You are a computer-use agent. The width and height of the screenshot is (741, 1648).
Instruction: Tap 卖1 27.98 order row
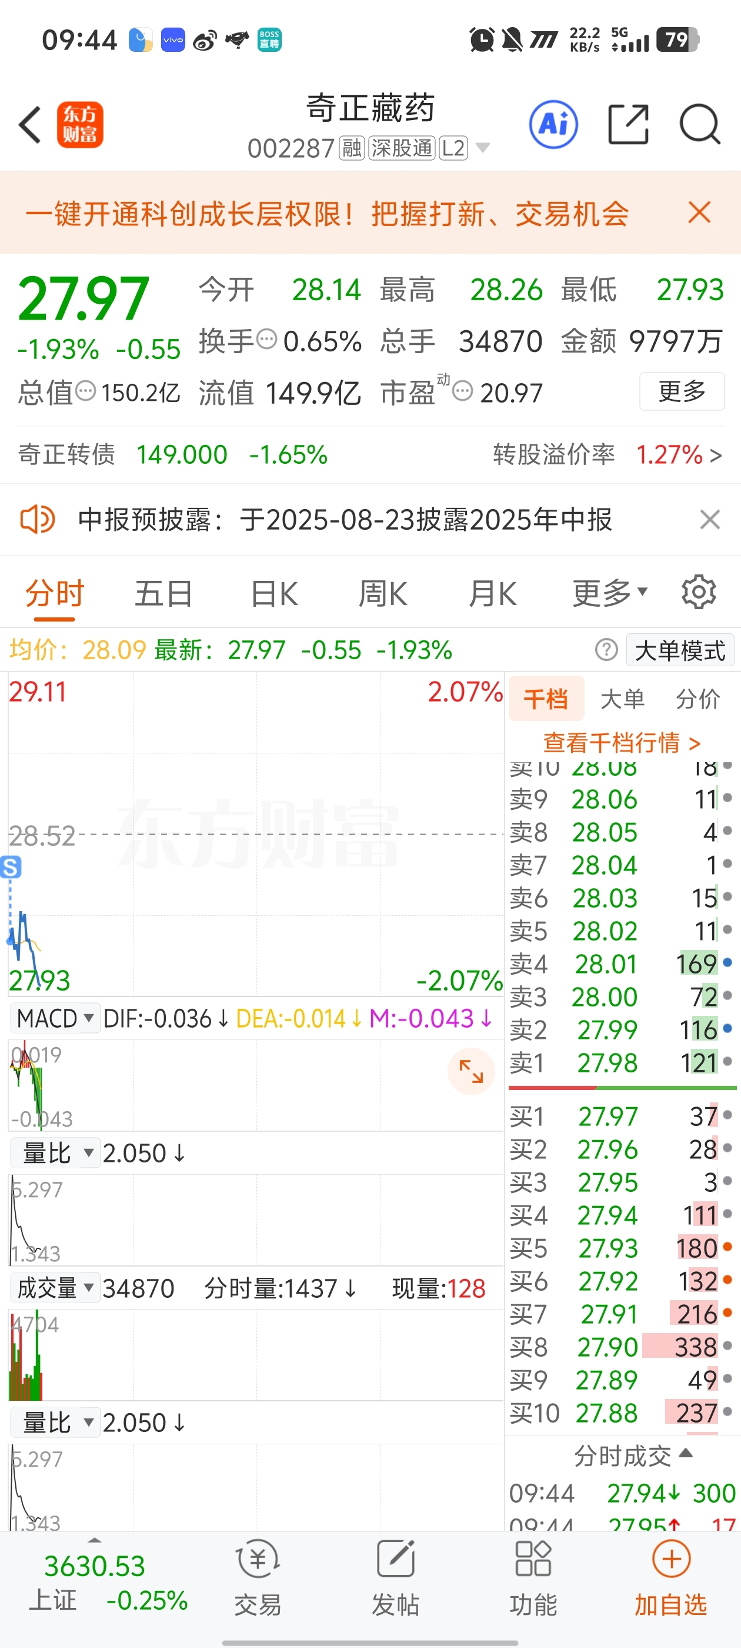[622, 1062]
